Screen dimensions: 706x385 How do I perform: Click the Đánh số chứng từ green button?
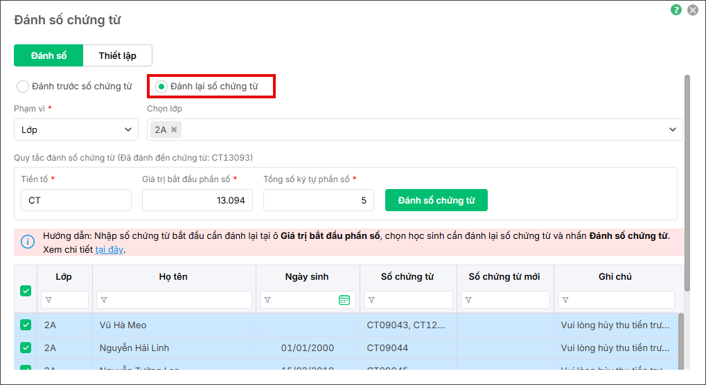[x=436, y=200]
